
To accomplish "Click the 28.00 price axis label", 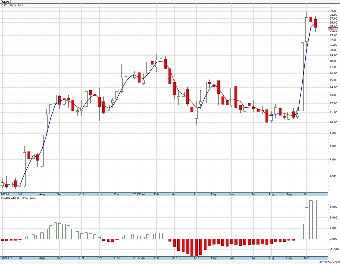I will [333, 15].
